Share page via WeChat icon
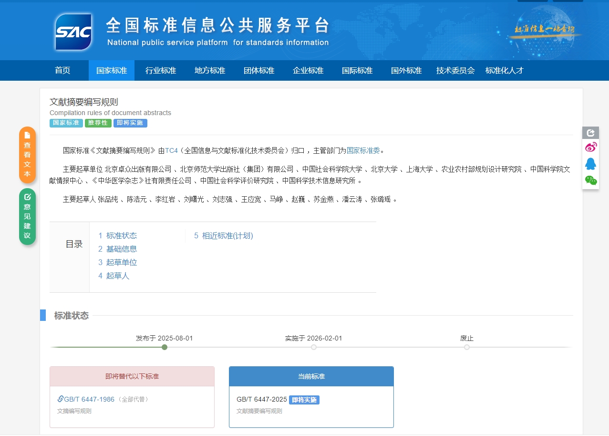 [591, 180]
